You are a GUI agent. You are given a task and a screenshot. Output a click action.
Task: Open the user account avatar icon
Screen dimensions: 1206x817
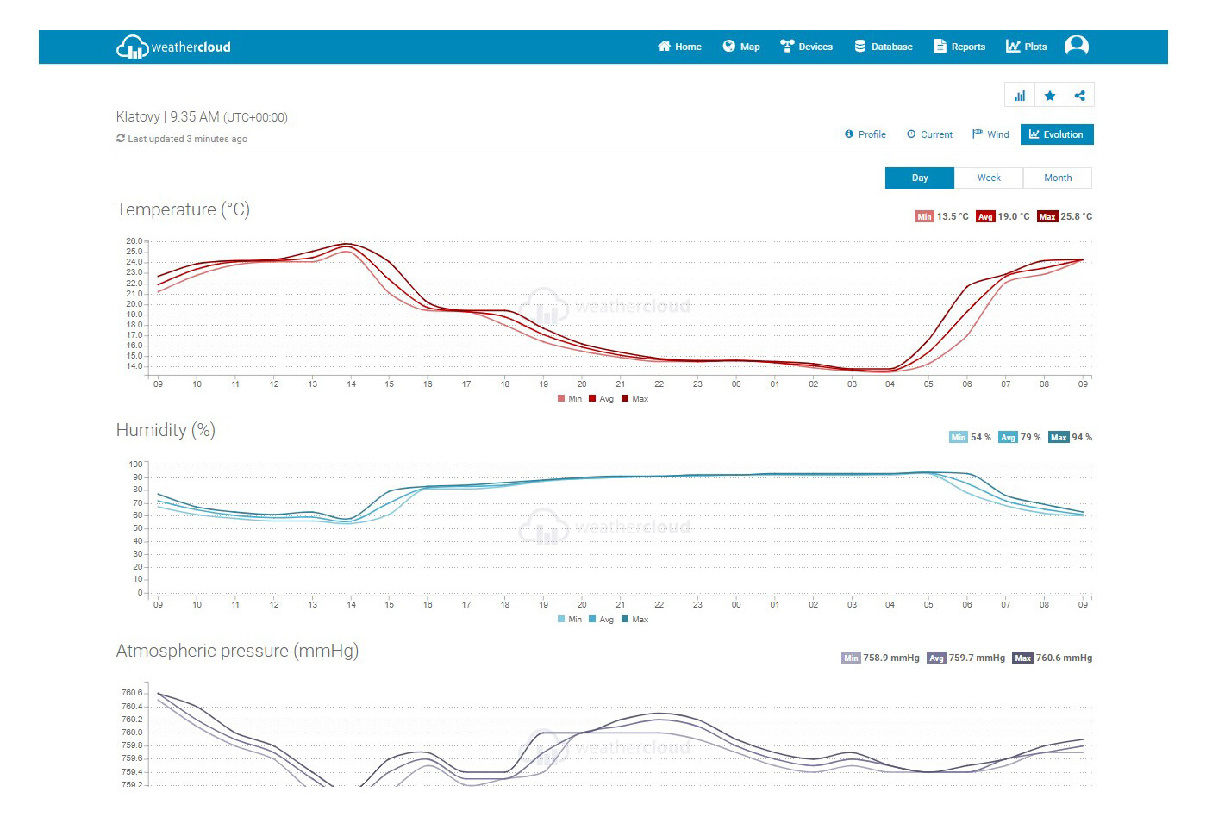1076,46
